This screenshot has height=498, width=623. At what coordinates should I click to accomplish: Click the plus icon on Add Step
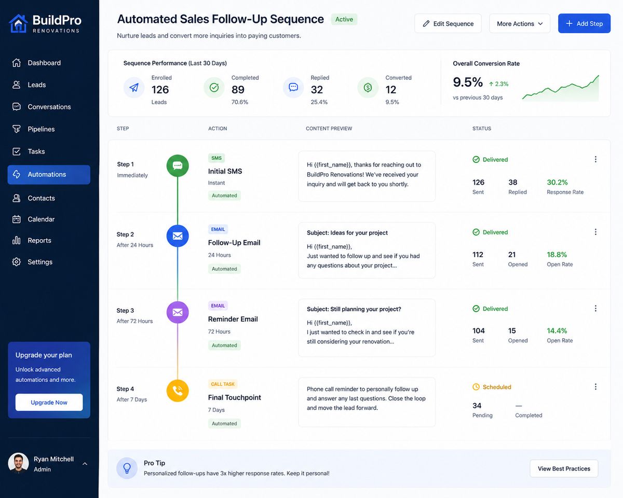tap(569, 23)
